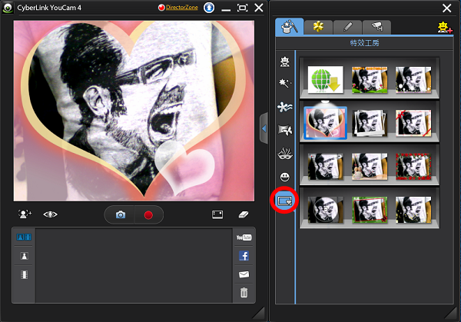Viewport: 461px width, 322px height.
Task: Show only photos in media library
Action: (x=23, y=256)
